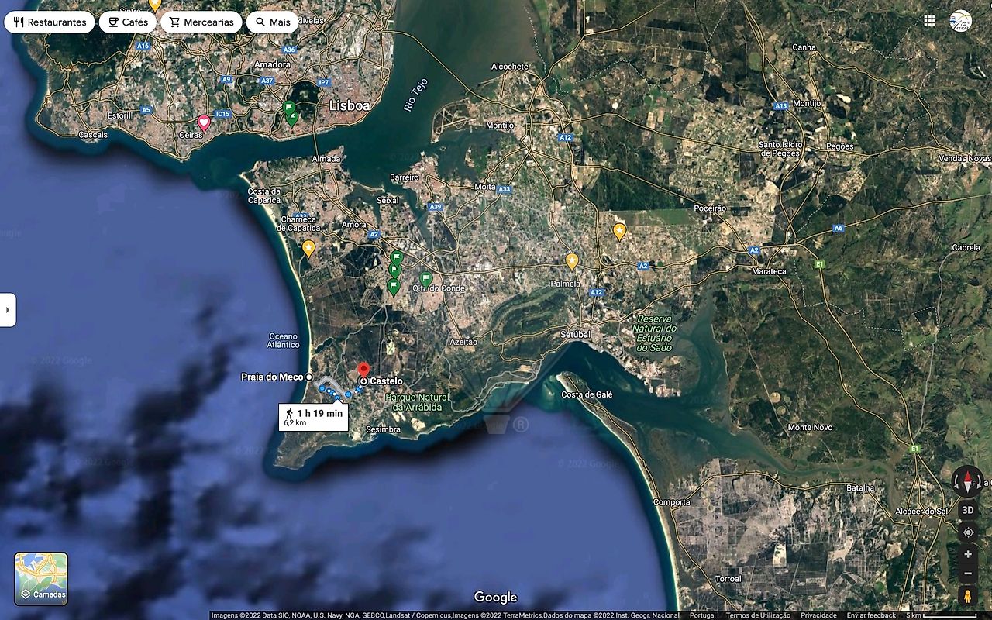Click the 1 h 19 min walking route label
The image size is (992, 620).
click(313, 417)
